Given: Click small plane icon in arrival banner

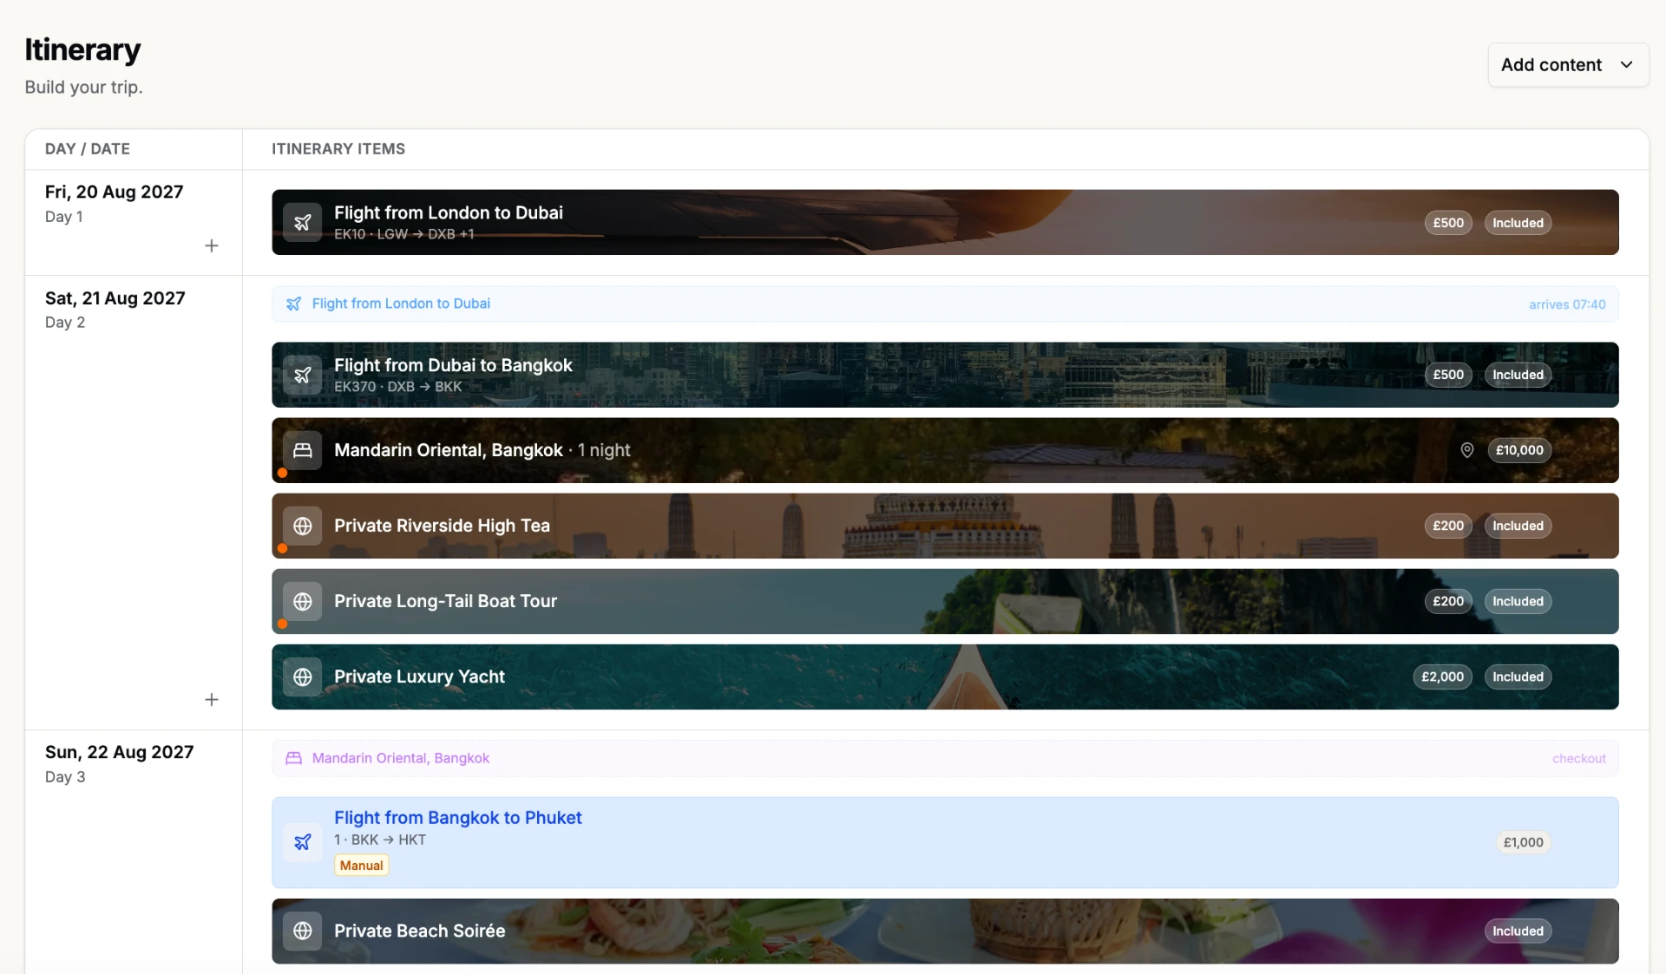Looking at the screenshot, I should [294, 304].
